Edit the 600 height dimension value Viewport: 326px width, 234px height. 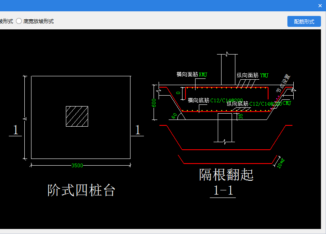click(x=154, y=103)
